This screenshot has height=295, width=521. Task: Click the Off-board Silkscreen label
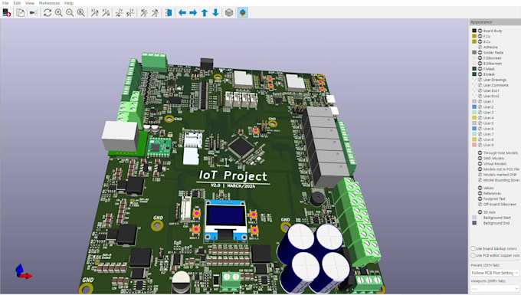pos(500,205)
